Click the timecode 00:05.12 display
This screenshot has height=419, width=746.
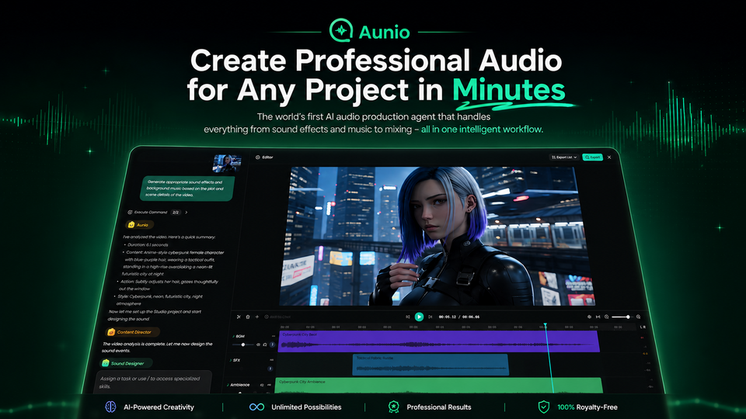coord(448,317)
